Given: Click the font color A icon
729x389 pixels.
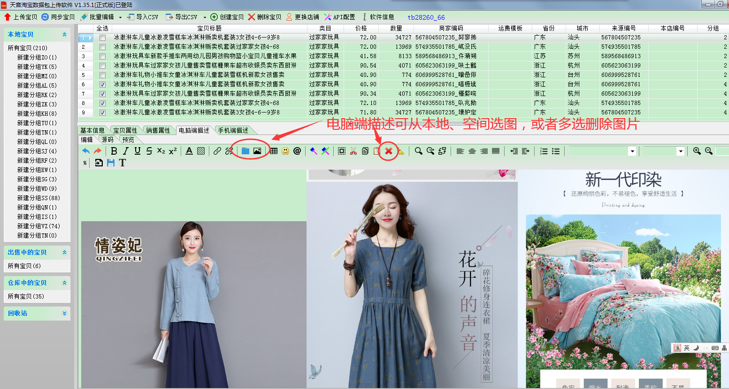Looking at the screenshot, I should (189, 151).
